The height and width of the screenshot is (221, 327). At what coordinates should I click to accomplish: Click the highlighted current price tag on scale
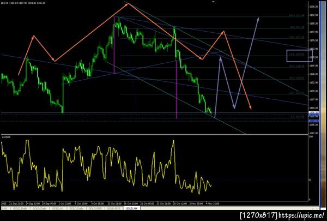[x=313, y=112]
